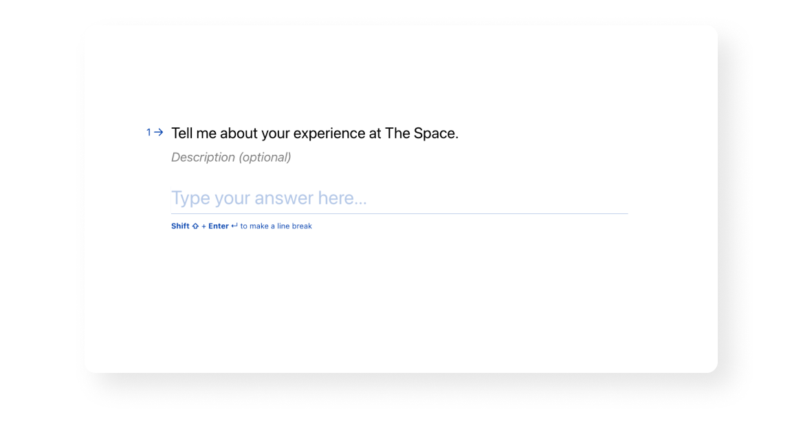Place cursor on "The Space." in title
Viewport: 803px width, 430px height.
421,133
